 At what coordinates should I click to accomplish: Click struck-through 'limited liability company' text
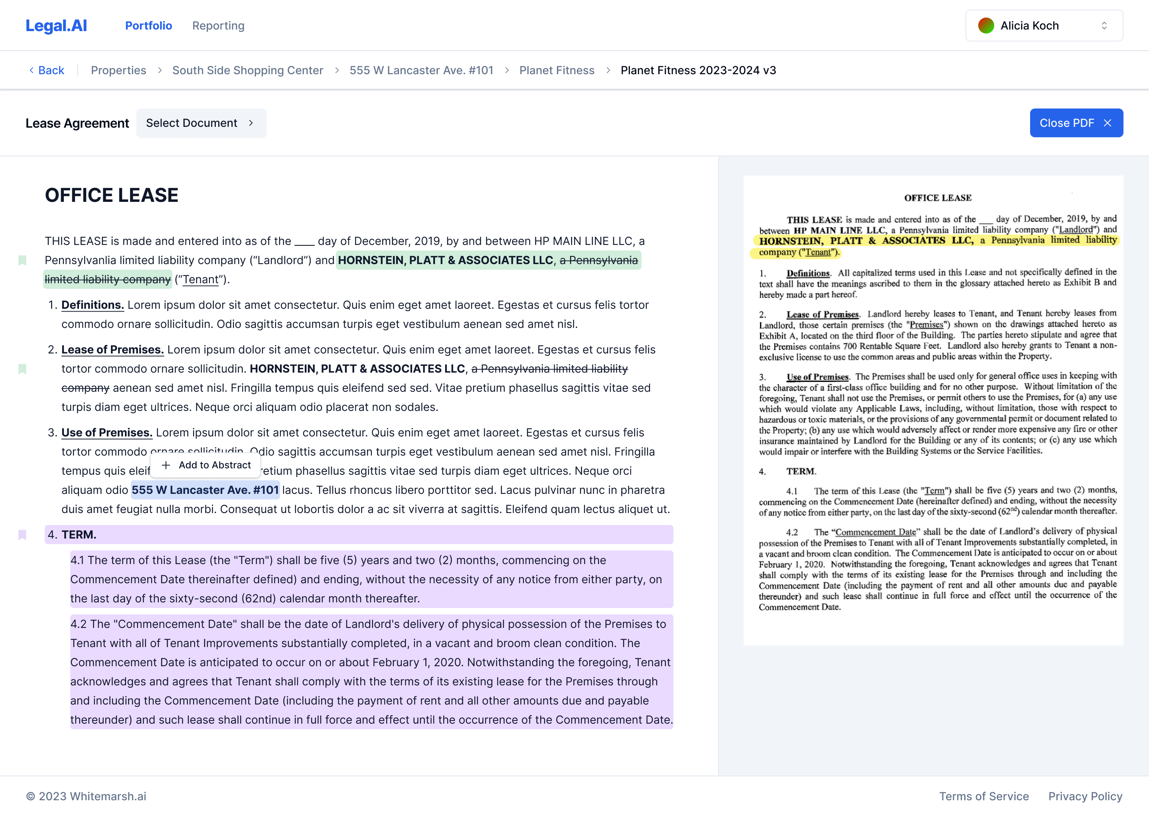(x=108, y=279)
